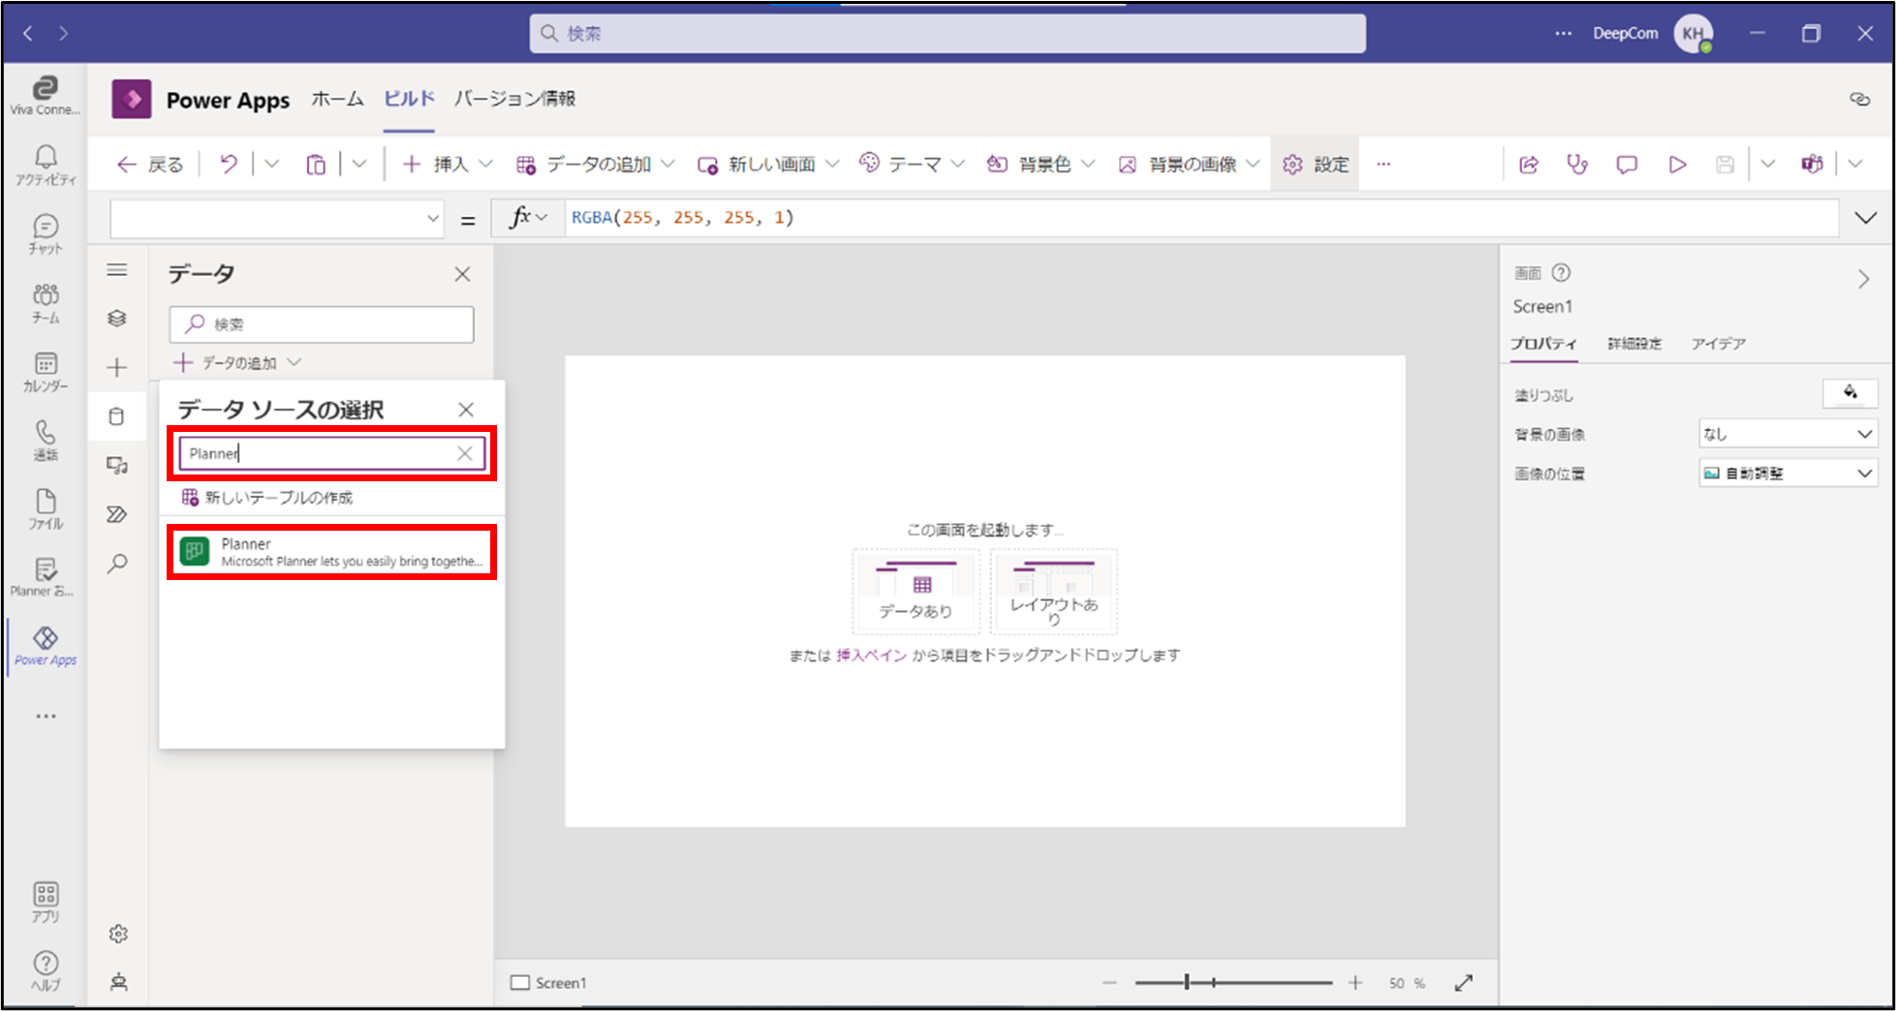
Task: Toggle the hamburger menu in left rail
Action: point(117,270)
